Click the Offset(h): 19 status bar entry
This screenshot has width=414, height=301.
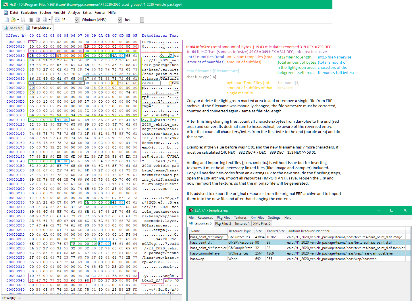[11, 298]
